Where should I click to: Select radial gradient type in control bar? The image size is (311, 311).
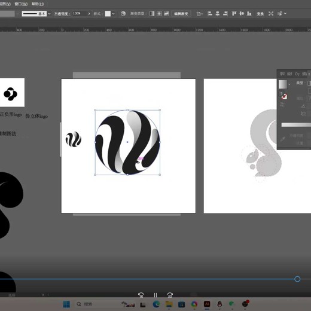159,14
